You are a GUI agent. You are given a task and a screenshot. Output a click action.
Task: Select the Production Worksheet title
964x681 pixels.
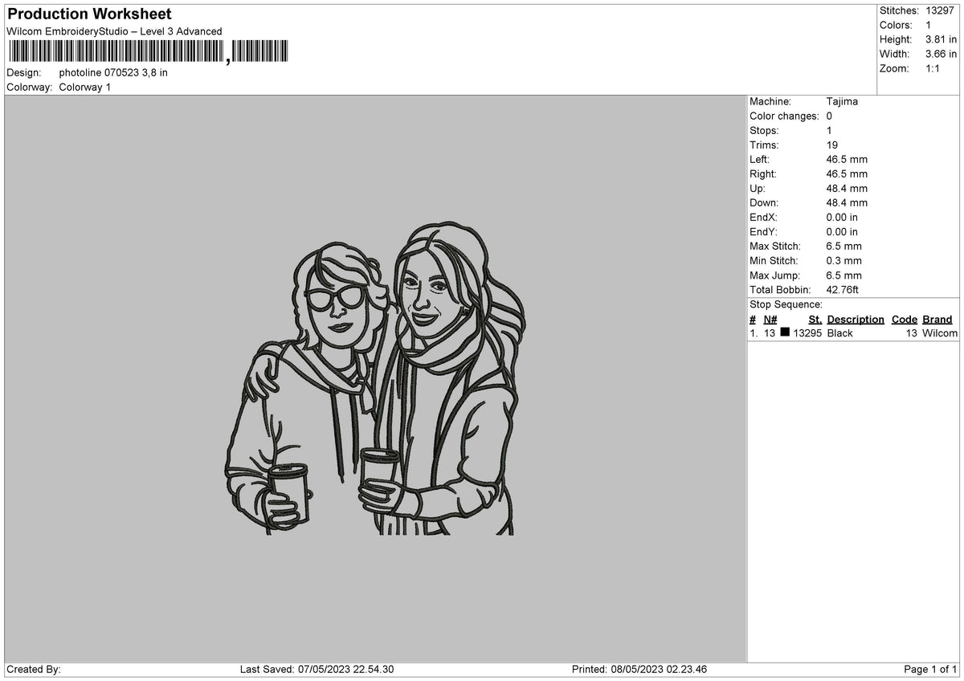pos(89,14)
